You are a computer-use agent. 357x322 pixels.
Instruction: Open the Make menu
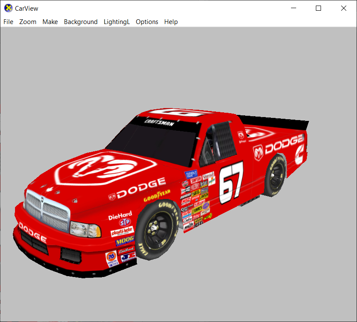(50, 22)
